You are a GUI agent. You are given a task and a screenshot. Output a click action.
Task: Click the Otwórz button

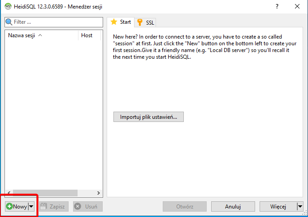point(184,207)
